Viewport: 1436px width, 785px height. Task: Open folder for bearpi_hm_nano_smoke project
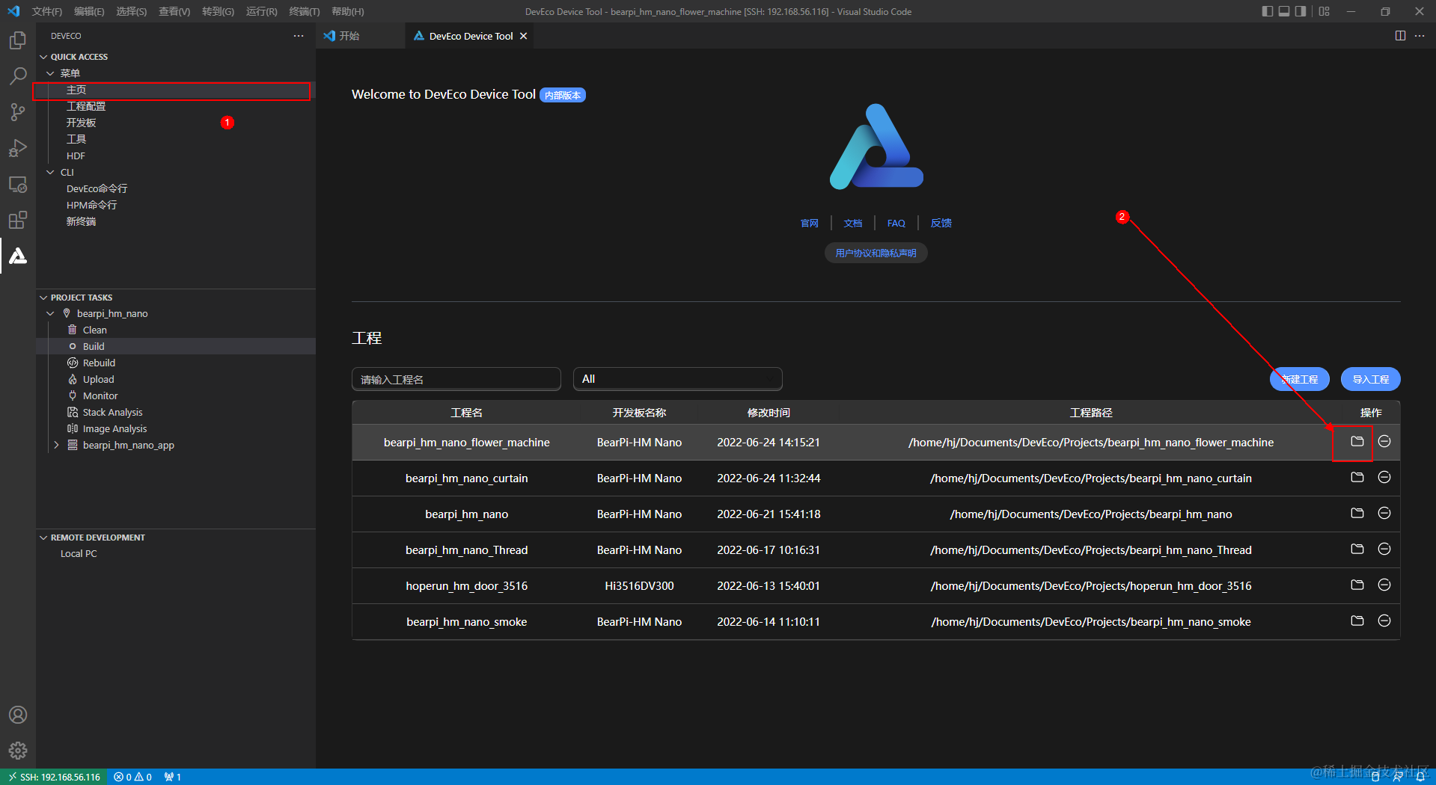1357,621
